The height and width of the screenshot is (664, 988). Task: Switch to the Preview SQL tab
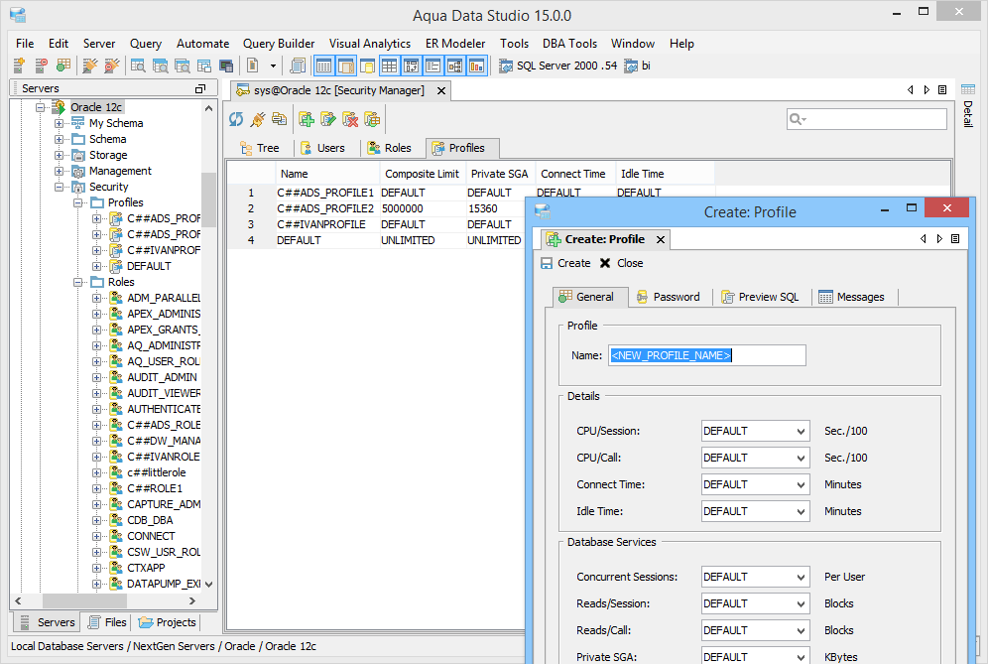point(761,297)
